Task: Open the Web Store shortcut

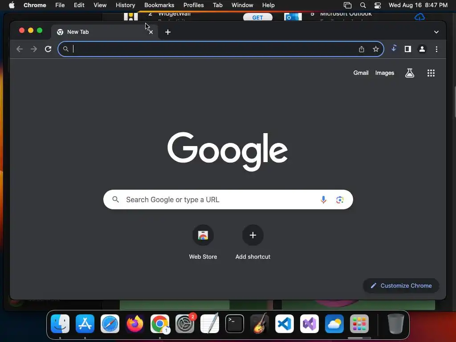Action: pos(203,242)
